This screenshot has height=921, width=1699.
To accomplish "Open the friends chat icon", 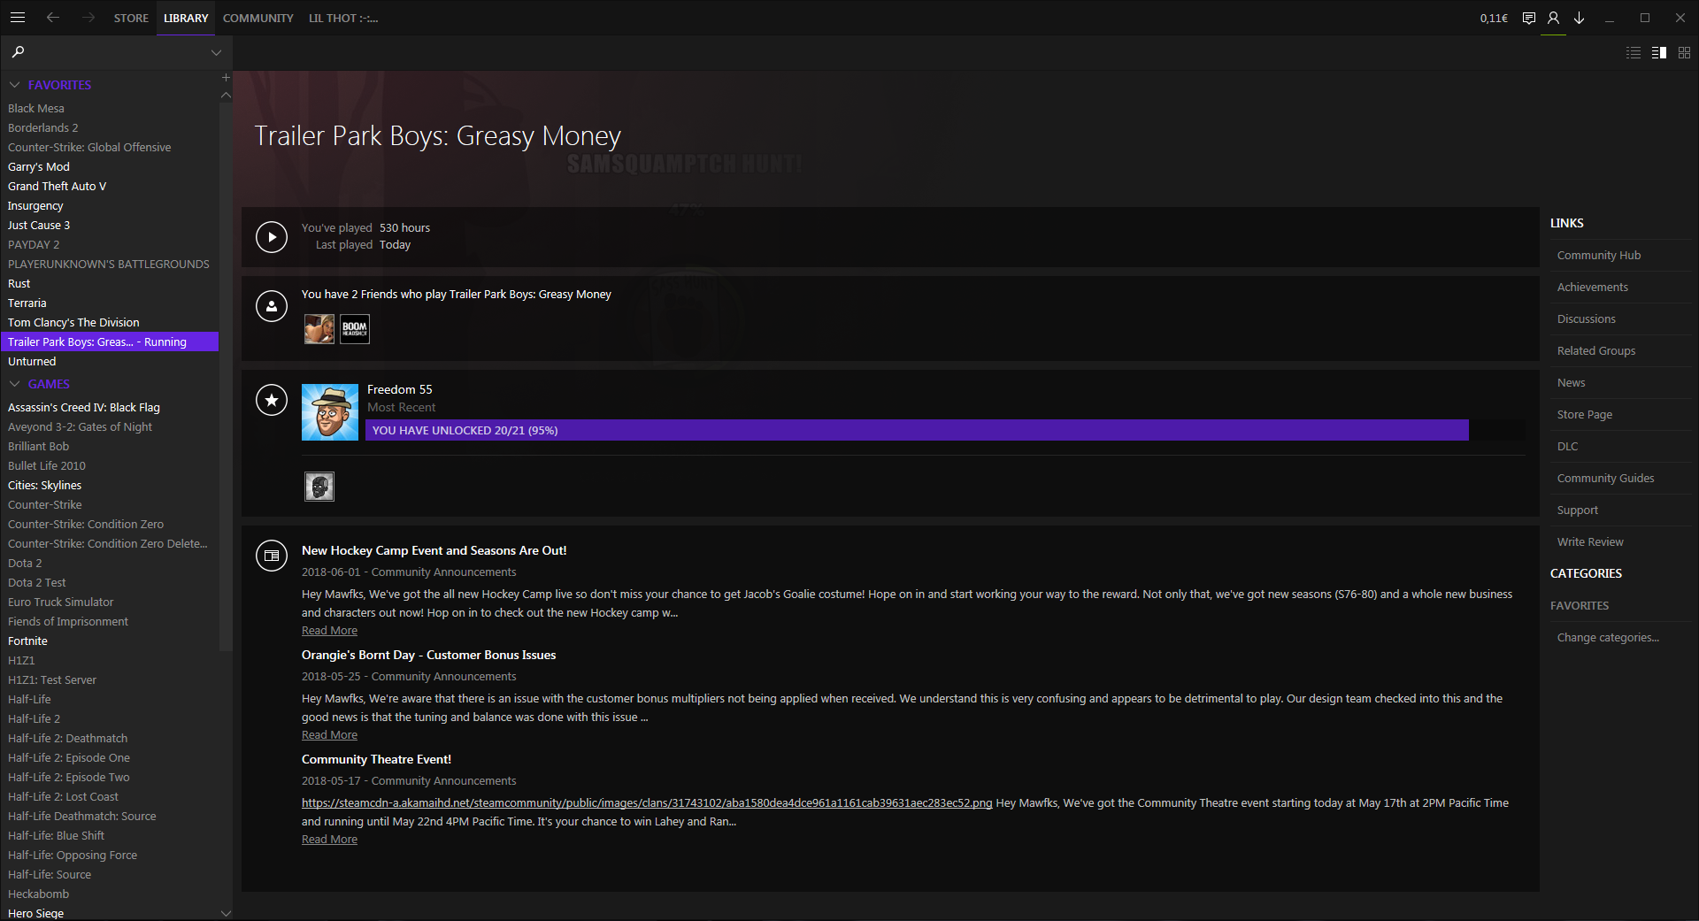I will pos(1528,18).
